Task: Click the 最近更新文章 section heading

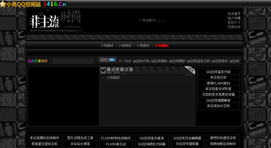Action: 120,70
